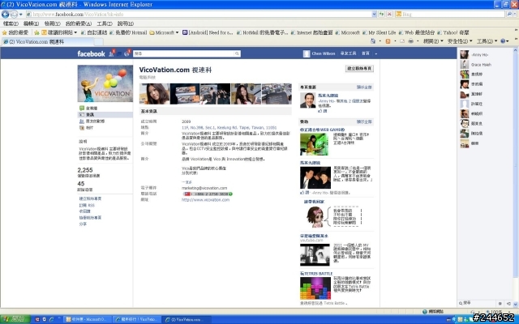Viewport: 519px width, 324px height.
Task: Expand the 工具(O) command bar dropdown
Action: [x=487, y=41]
